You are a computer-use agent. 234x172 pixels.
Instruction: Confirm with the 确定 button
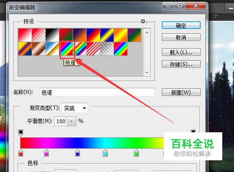pos(181,25)
